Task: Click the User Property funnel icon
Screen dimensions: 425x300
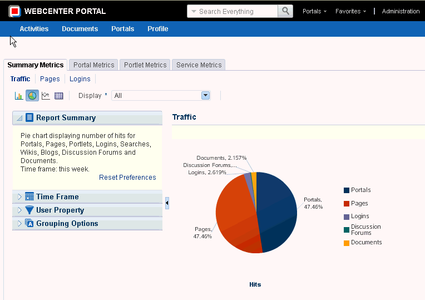Action: tap(29, 210)
